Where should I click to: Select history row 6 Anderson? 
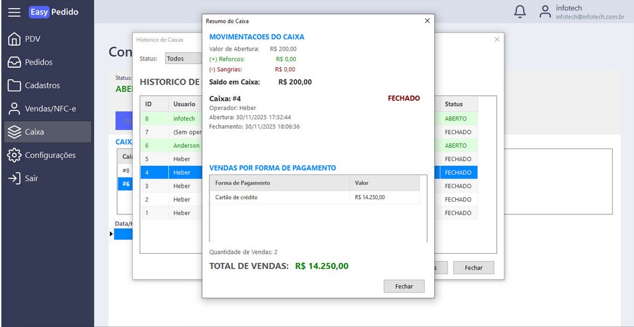click(172, 145)
